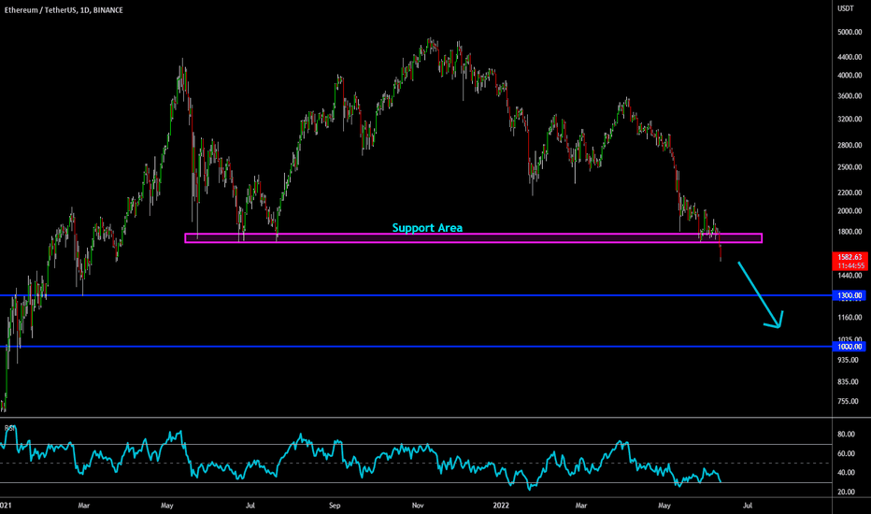Viewport: 871px width, 514px height.
Task: Click the RSI 20.00 scale label
Action: point(846,493)
